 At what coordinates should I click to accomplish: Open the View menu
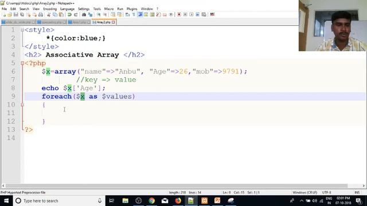click(x=36, y=9)
